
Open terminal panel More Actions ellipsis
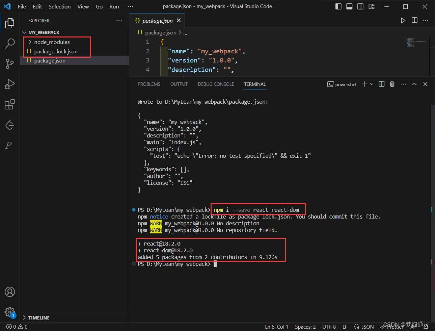tap(403, 84)
